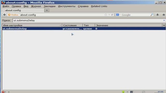The height and width of the screenshot is (93, 166).
Task: Click the private label in the status bar
Action: [x=161, y=92]
